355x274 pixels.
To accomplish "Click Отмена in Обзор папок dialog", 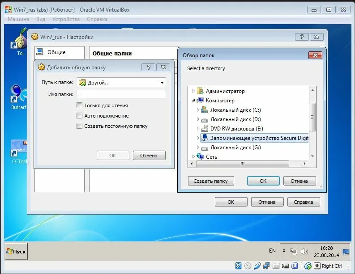I will (299, 181).
